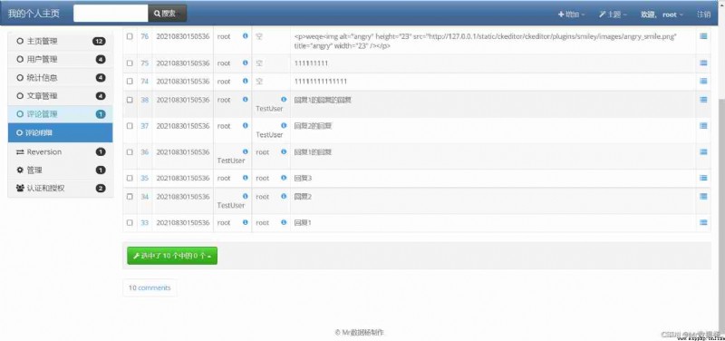Viewport: 725px width, 341px height.
Task: Open comment ID 33 link
Action: point(145,222)
